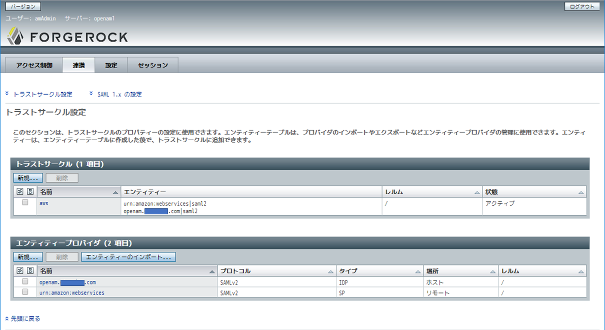Expand the トラストサークル設定 section chevron
The image size is (605, 330).
coord(7,94)
